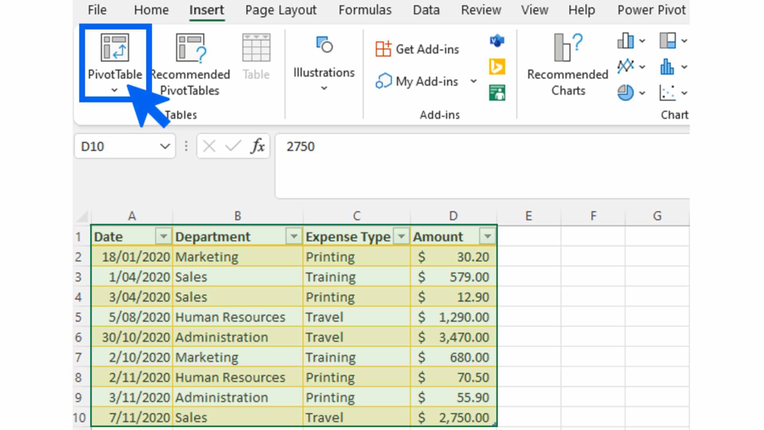Click the Insert Function fx icon
764x430 pixels.
(x=257, y=147)
